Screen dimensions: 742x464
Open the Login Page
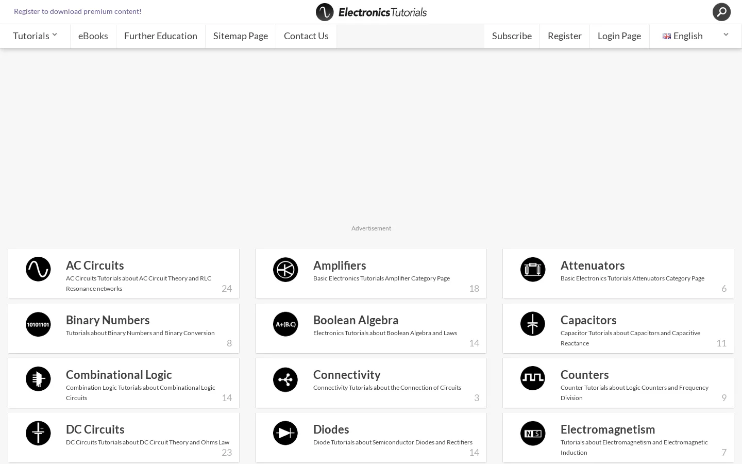pos(619,36)
